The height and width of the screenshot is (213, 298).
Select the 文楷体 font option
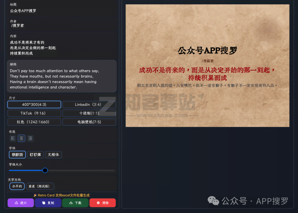click(53, 155)
